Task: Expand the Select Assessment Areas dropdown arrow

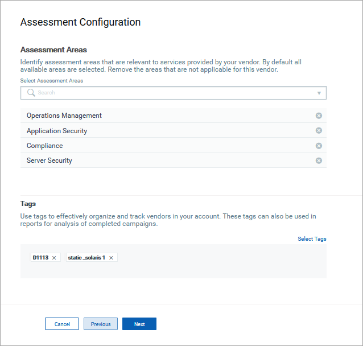Action: pos(319,93)
